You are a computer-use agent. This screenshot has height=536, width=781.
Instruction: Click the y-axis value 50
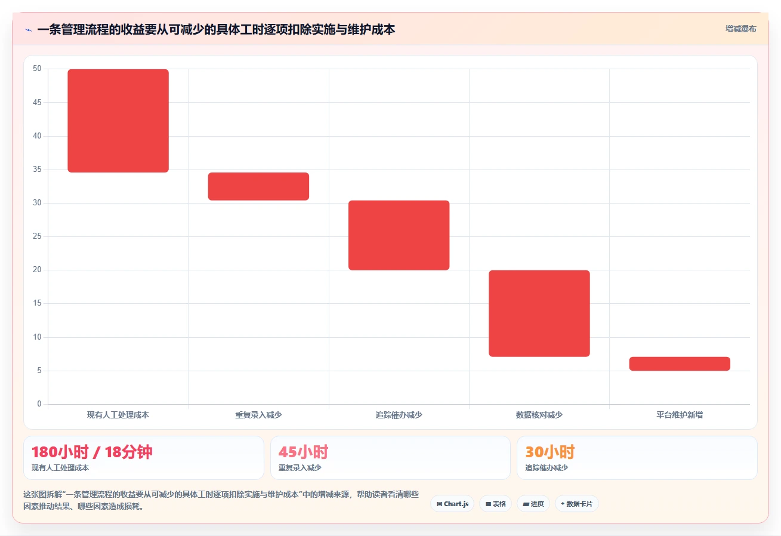(37, 69)
